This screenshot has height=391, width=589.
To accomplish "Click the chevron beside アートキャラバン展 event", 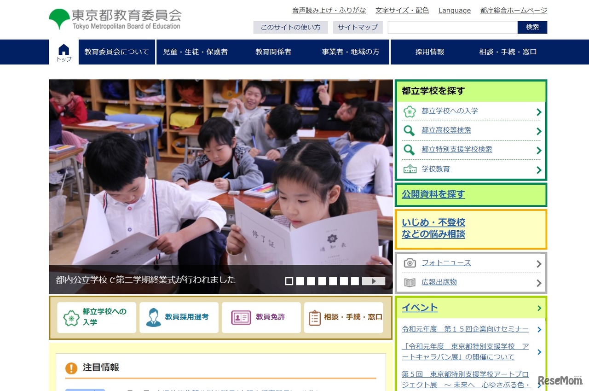I will [539, 352].
